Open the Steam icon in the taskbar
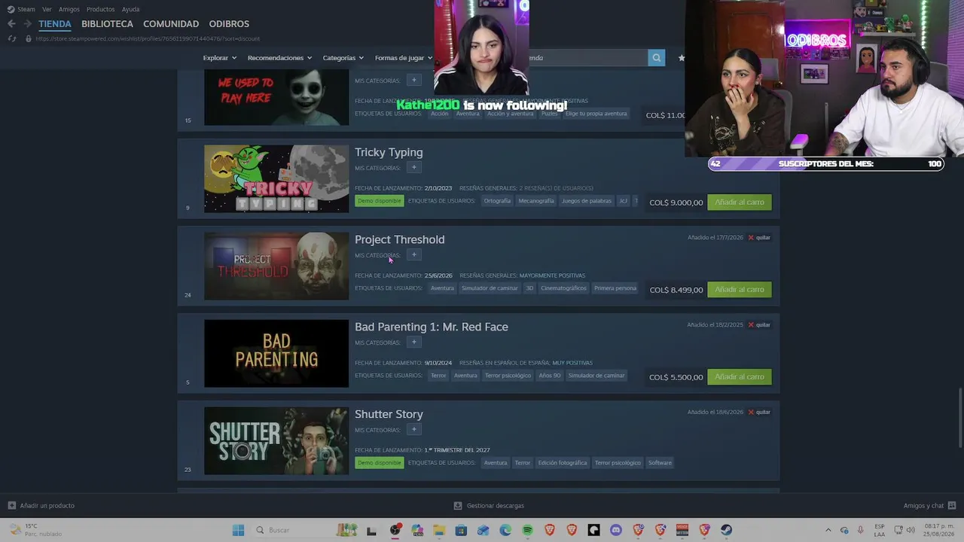The image size is (964, 542). 727,530
